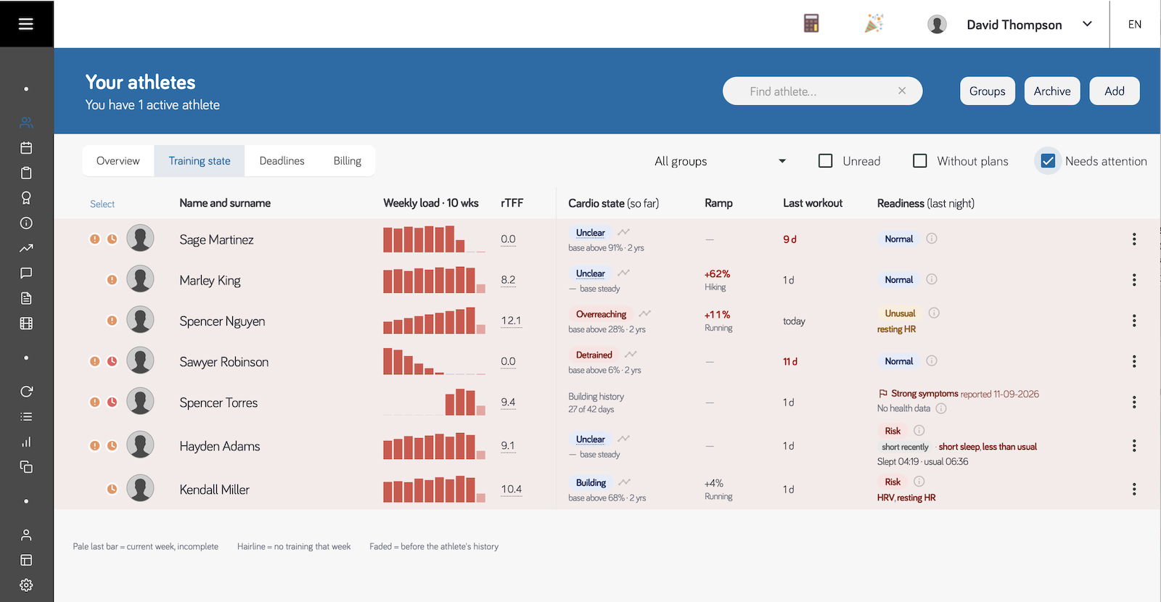Click the layout panel sidebar icon
This screenshot has height=602, width=1161.
(26, 560)
